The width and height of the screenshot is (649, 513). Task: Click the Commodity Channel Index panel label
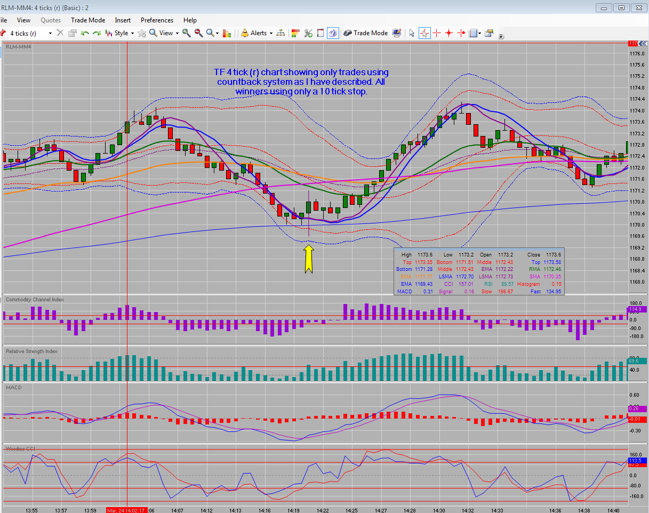(x=35, y=300)
